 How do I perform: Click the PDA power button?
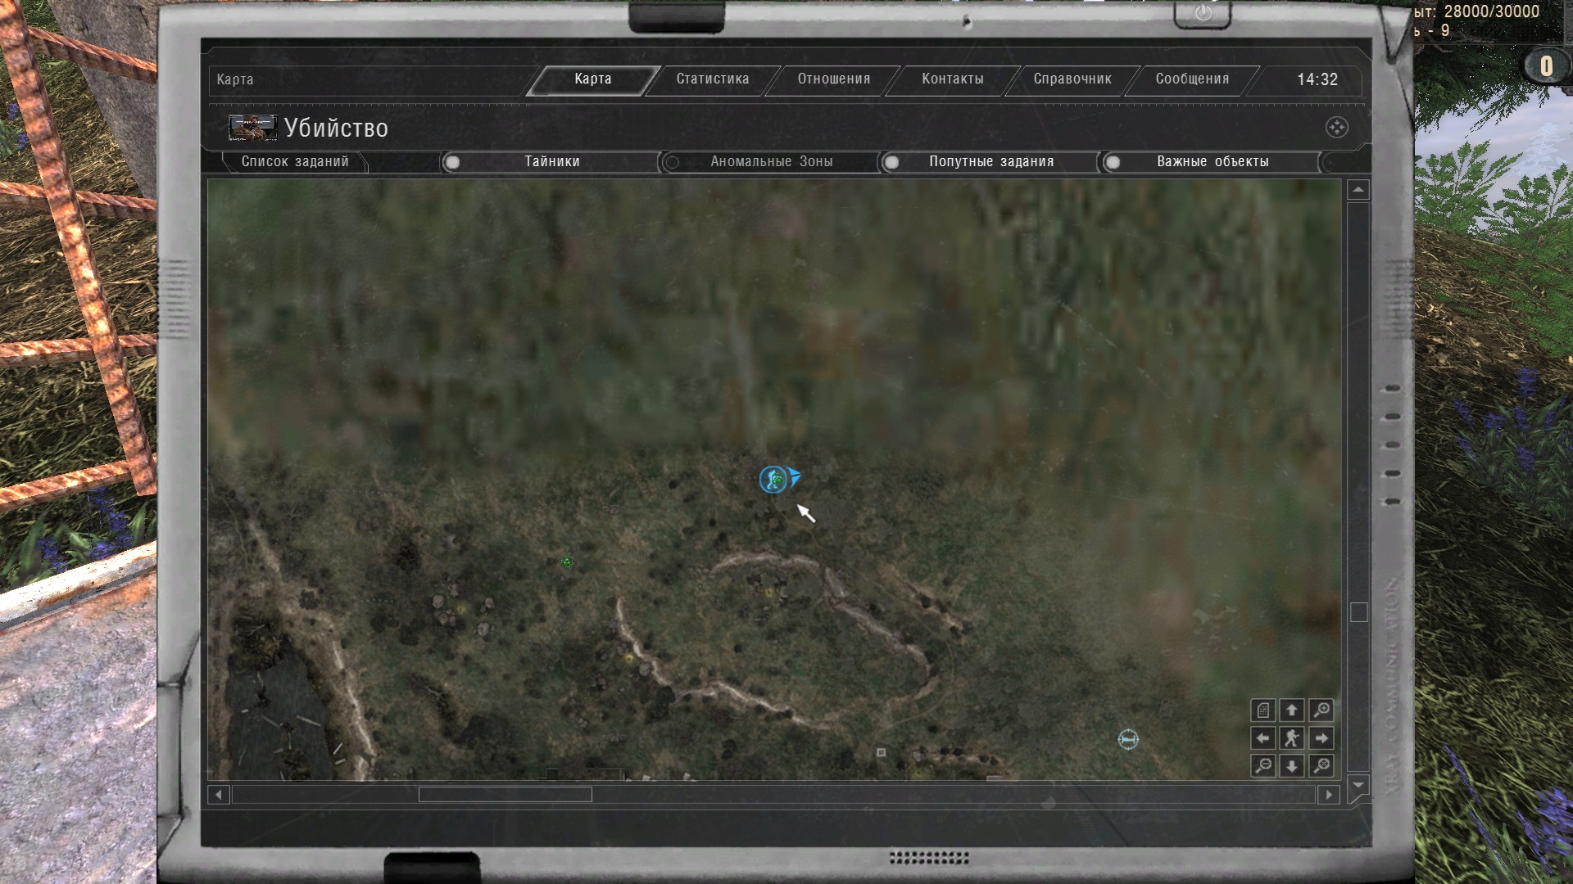point(1203,13)
